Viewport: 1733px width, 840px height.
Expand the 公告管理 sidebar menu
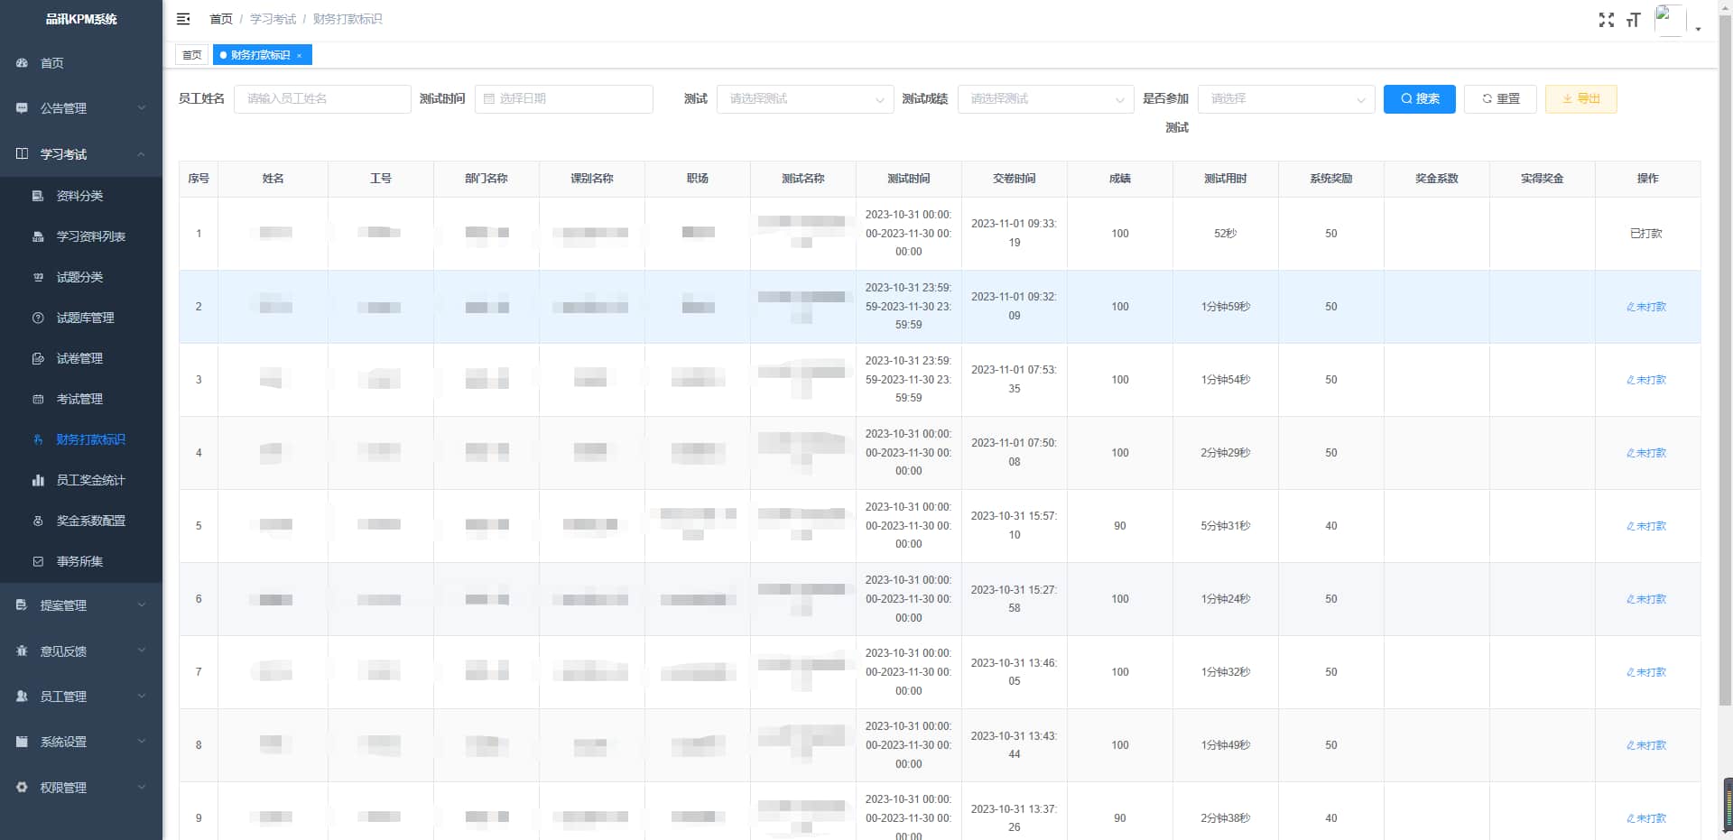[x=81, y=108]
